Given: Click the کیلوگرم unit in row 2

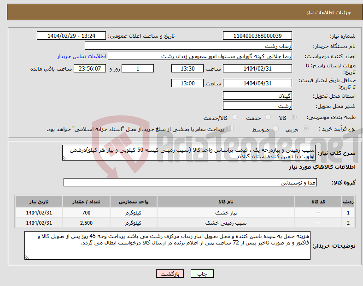Looking at the screenshot, I should click(x=134, y=223).
